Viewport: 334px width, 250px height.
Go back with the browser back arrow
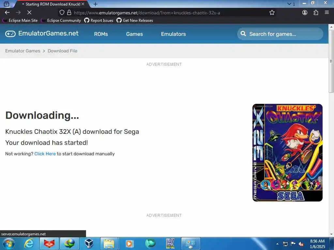point(7,13)
